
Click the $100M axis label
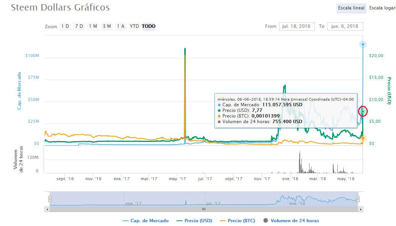32,56
